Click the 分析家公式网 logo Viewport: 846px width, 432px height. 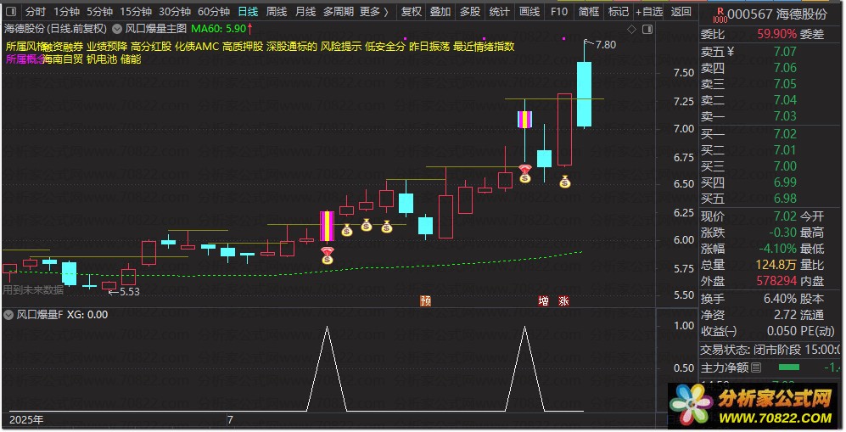(754, 406)
